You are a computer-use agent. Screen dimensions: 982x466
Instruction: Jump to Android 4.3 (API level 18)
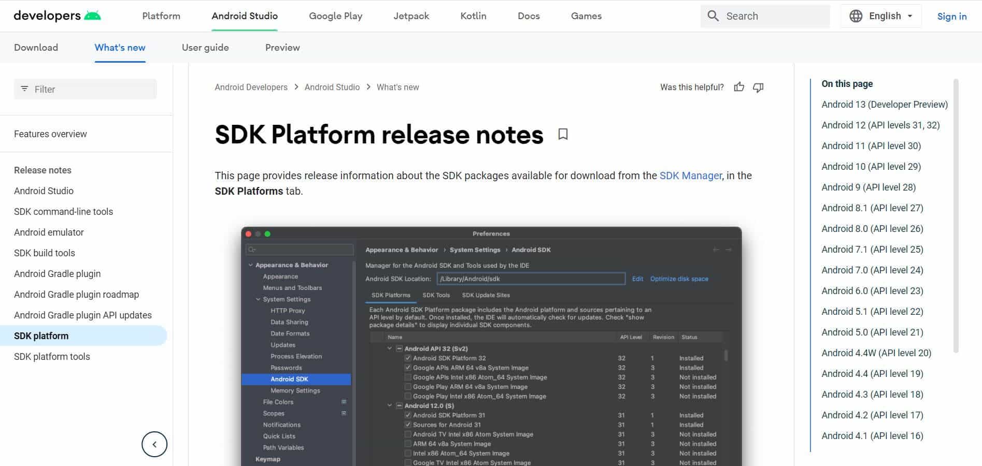872,394
